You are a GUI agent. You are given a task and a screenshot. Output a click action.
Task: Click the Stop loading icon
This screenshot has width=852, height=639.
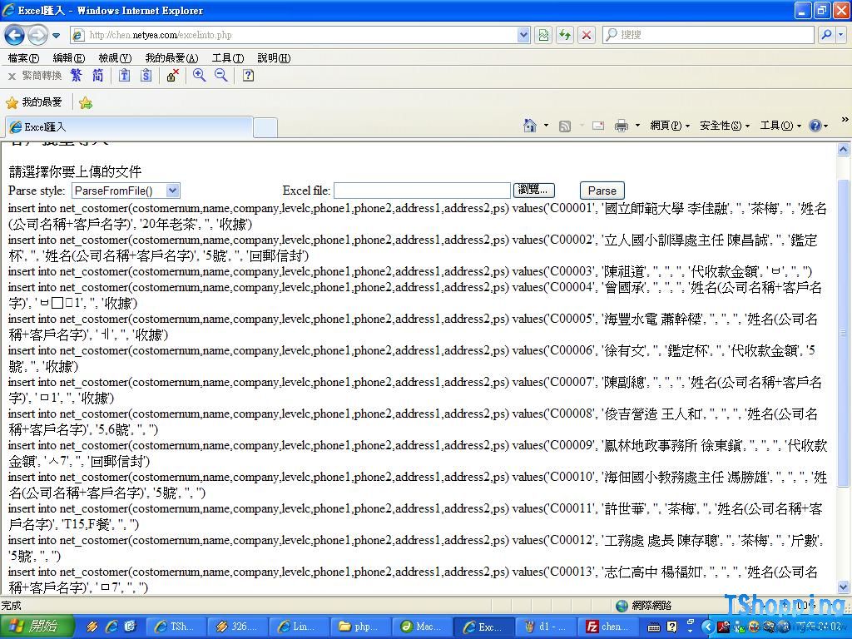click(x=587, y=35)
